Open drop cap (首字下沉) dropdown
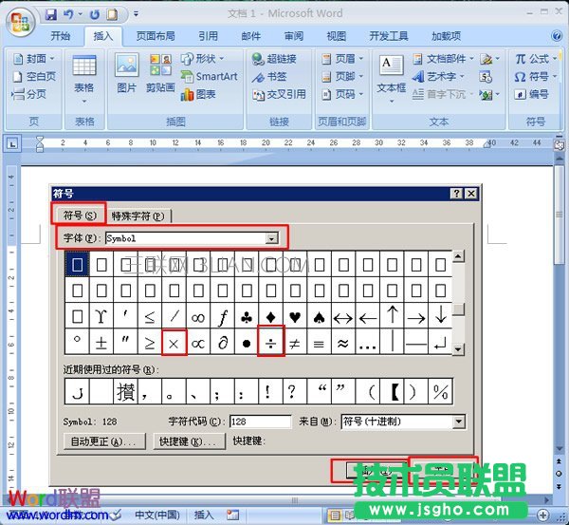 443,95
